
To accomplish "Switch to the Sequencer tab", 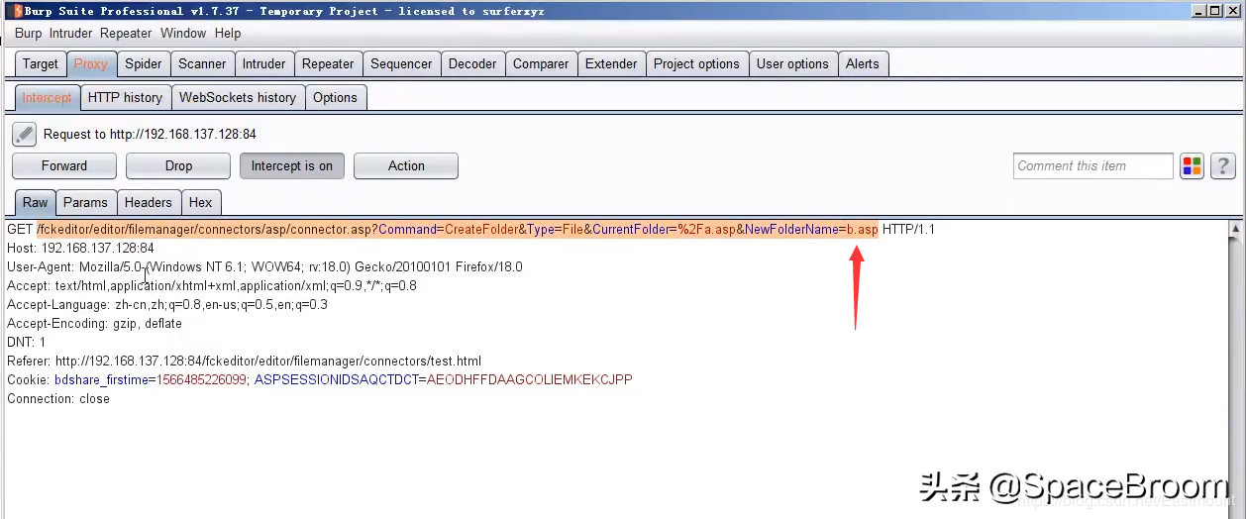I will click(401, 63).
